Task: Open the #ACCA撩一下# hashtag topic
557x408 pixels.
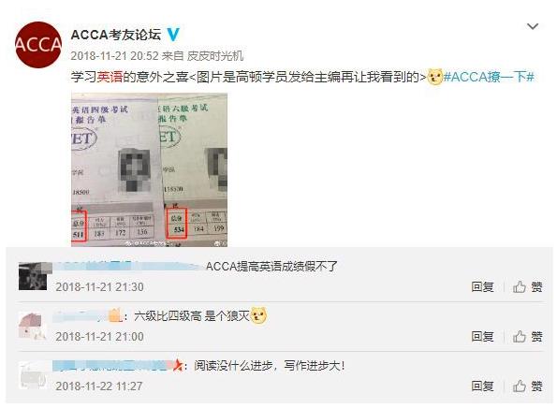Action: pyautogui.click(x=489, y=77)
